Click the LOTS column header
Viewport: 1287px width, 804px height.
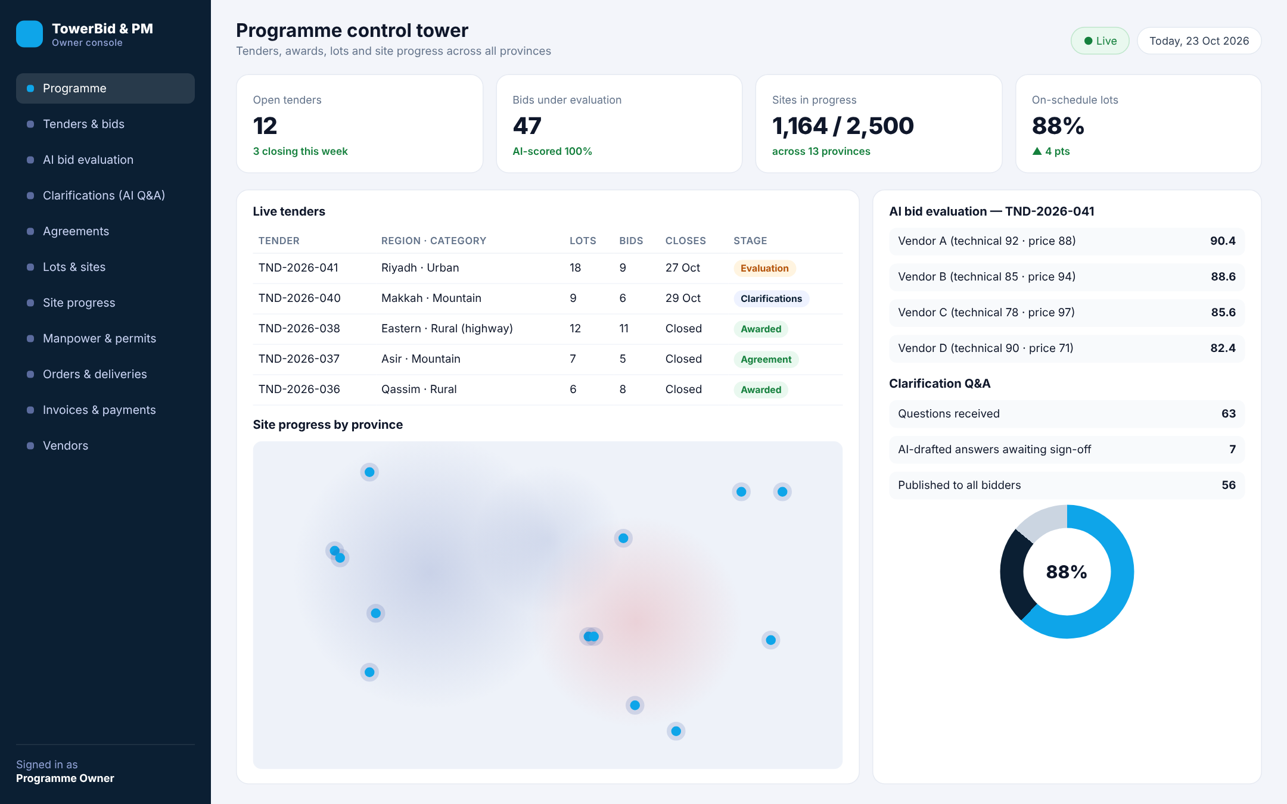583,241
